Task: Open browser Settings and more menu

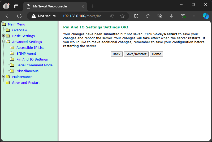Action: tap(195, 16)
